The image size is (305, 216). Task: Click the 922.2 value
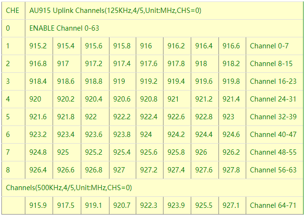(x=122, y=117)
